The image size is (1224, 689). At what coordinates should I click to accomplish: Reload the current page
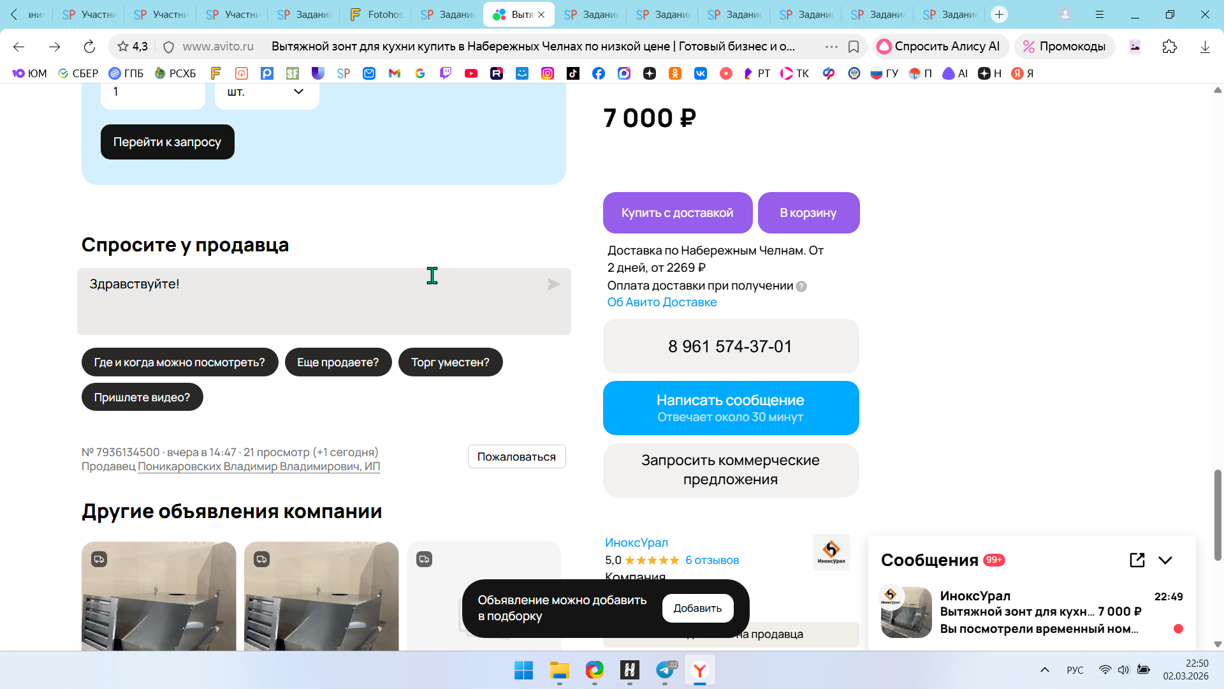tap(89, 47)
